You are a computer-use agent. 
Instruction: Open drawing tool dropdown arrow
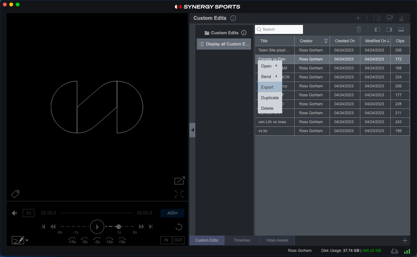click(x=27, y=240)
